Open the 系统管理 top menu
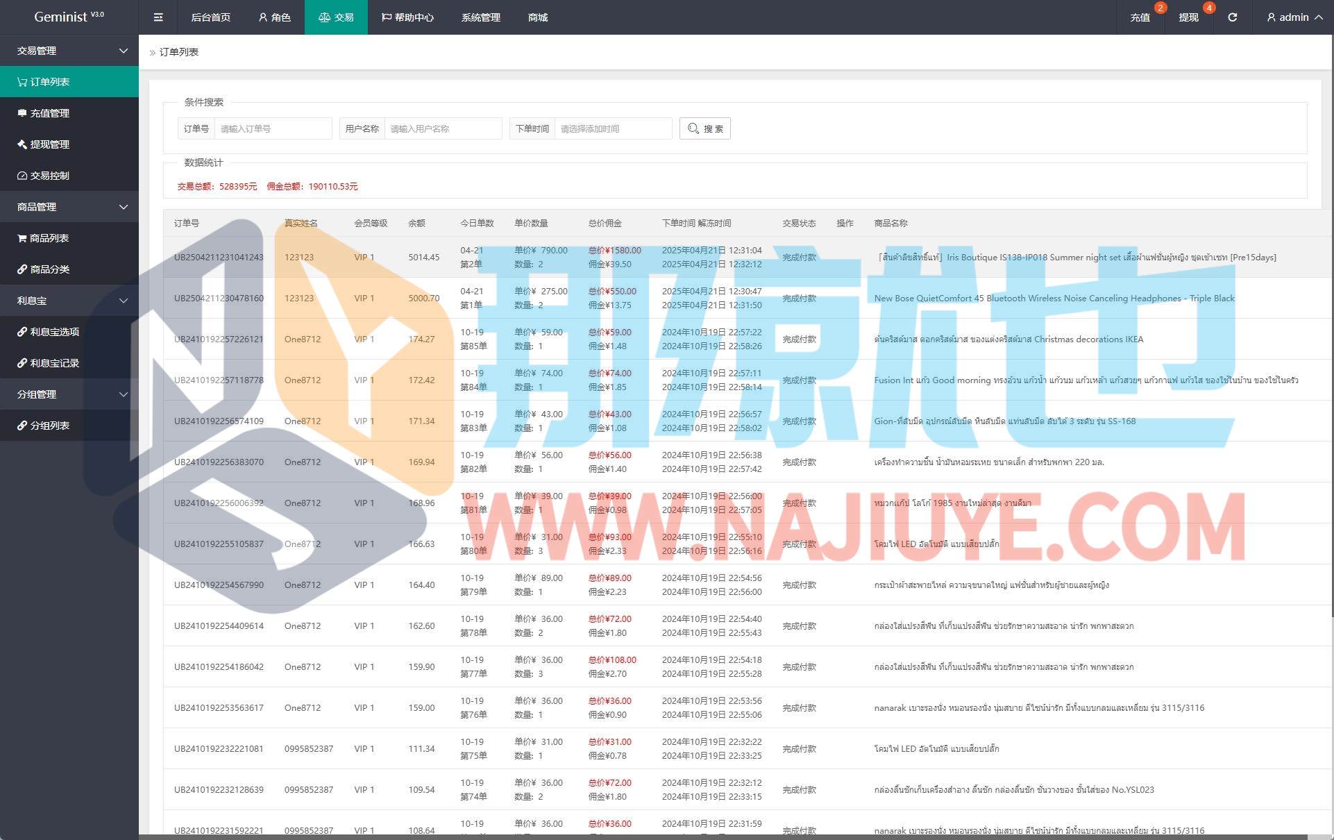 tap(480, 17)
